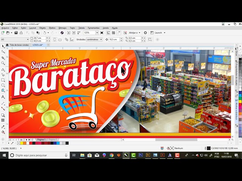
Task: Click quick customize plus on property bar
Action: (x=157, y=40)
